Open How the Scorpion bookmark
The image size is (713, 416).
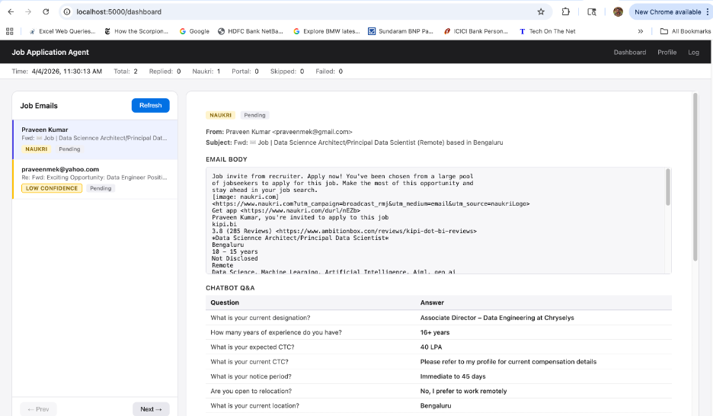click(x=136, y=31)
